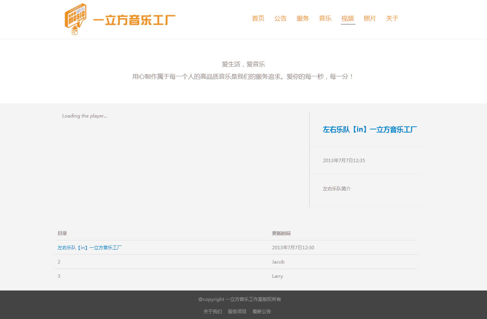Image resolution: width=487 pixels, height=319 pixels.
Task: Click the 目录 column header
Action: click(62, 233)
